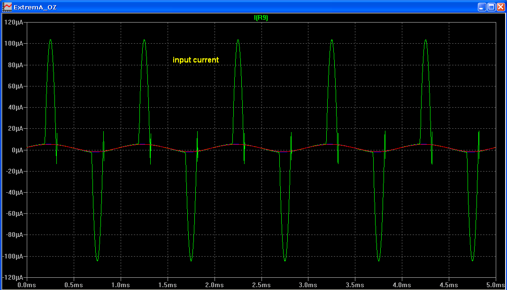507x290 pixels.
Task: Click the -20µA vertical axis label
Action: click(15, 171)
